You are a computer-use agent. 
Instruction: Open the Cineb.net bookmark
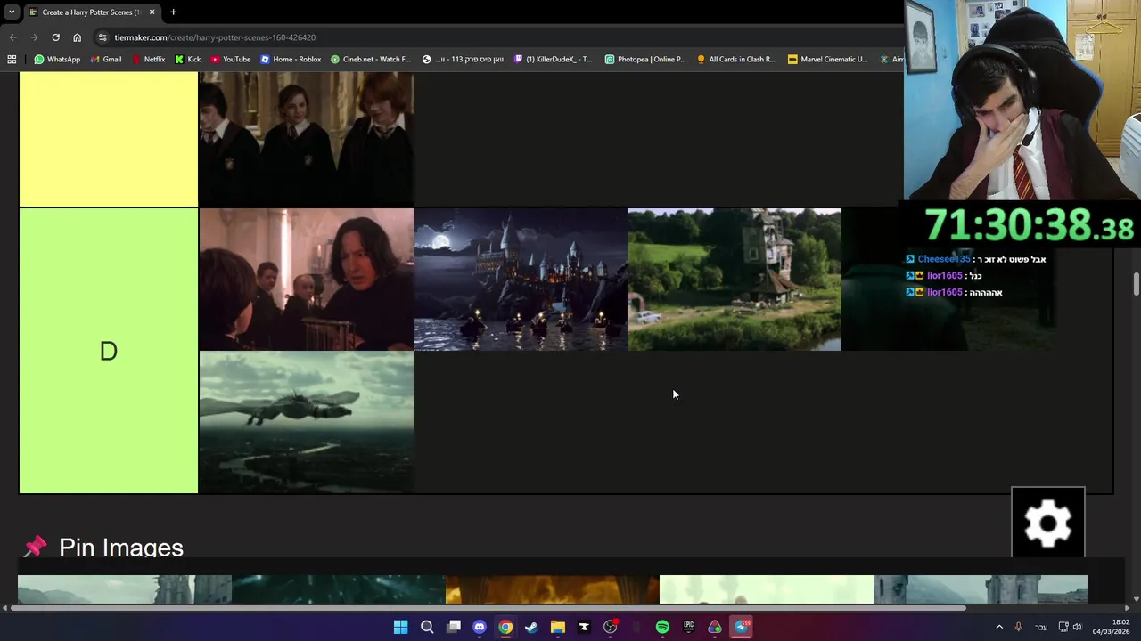click(371, 60)
